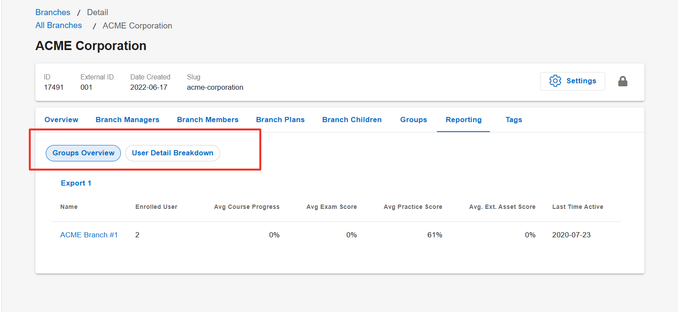Click the 61% practice score cell

click(435, 235)
